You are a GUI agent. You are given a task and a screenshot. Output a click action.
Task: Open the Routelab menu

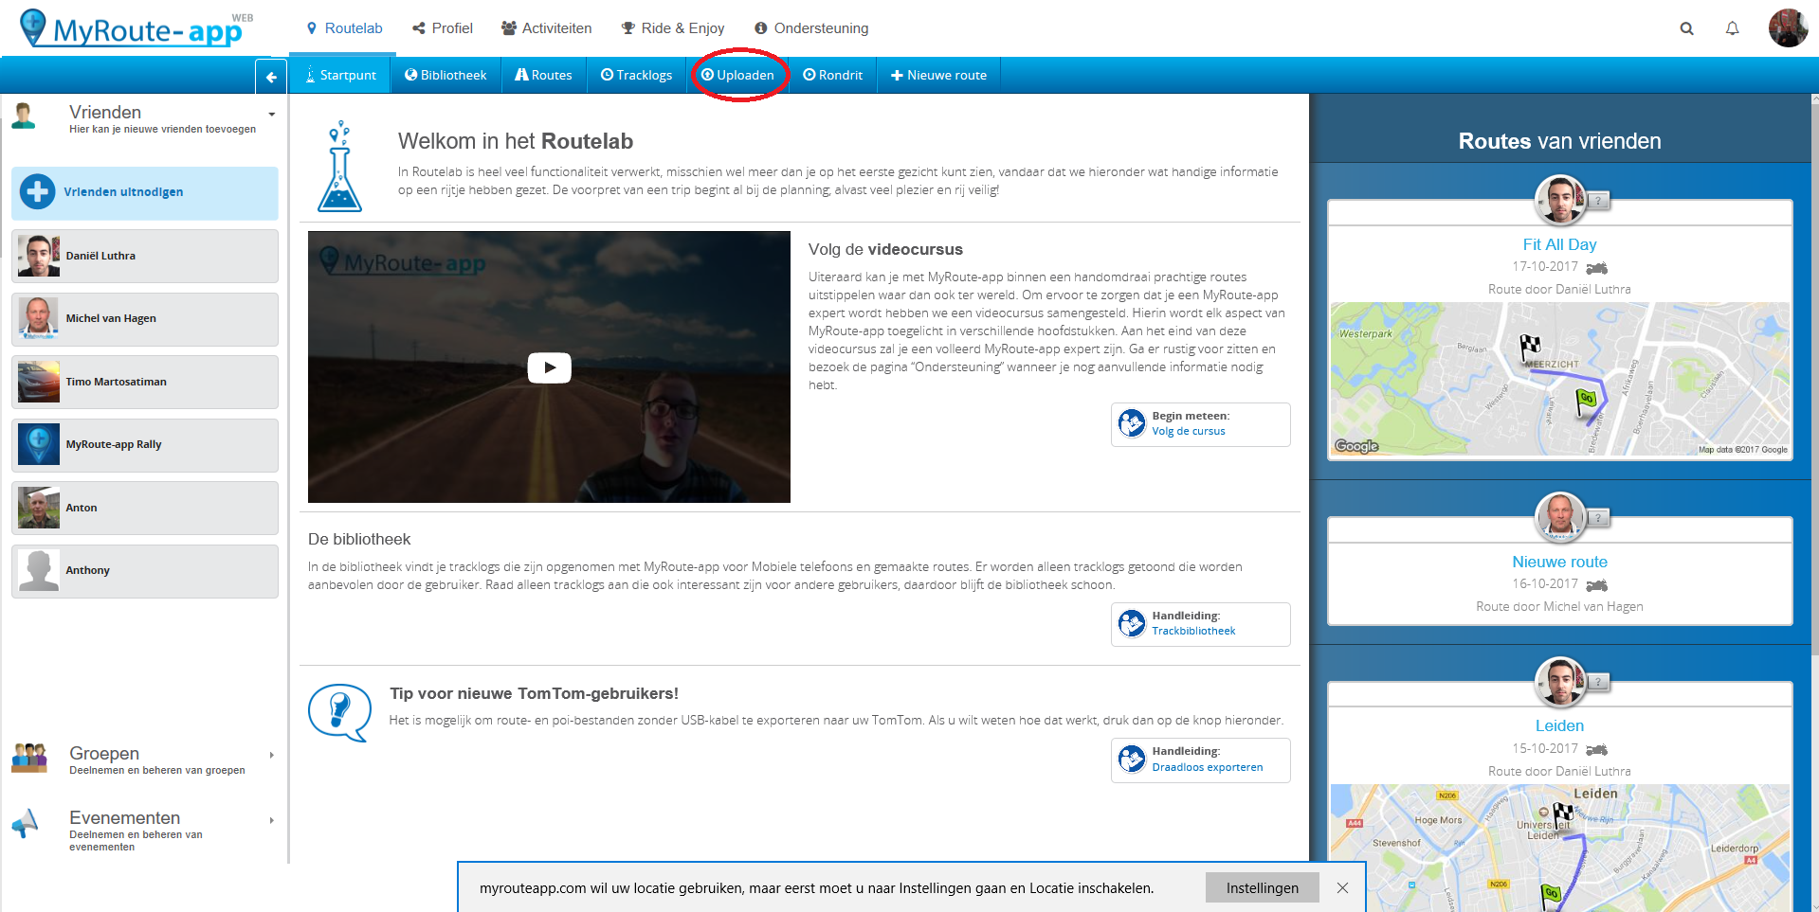pyautogui.click(x=344, y=28)
